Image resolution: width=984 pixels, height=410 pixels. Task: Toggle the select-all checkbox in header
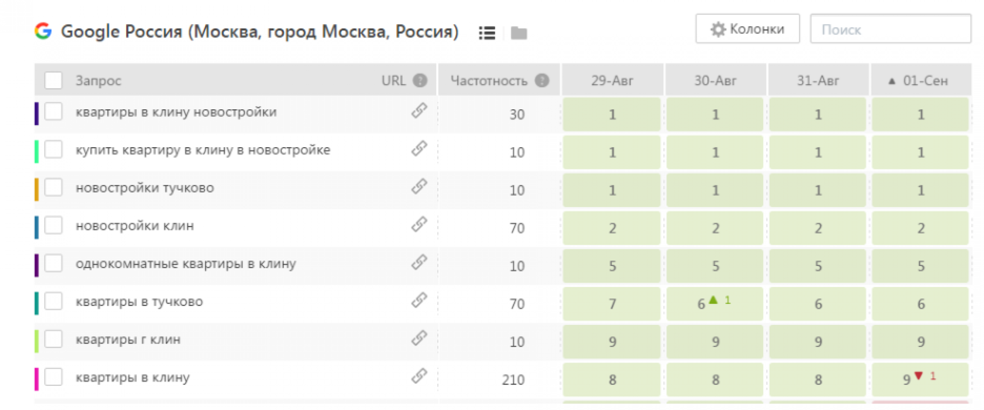coord(53,80)
